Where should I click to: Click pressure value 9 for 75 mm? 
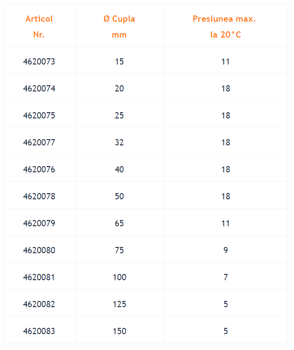click(226, 250)
